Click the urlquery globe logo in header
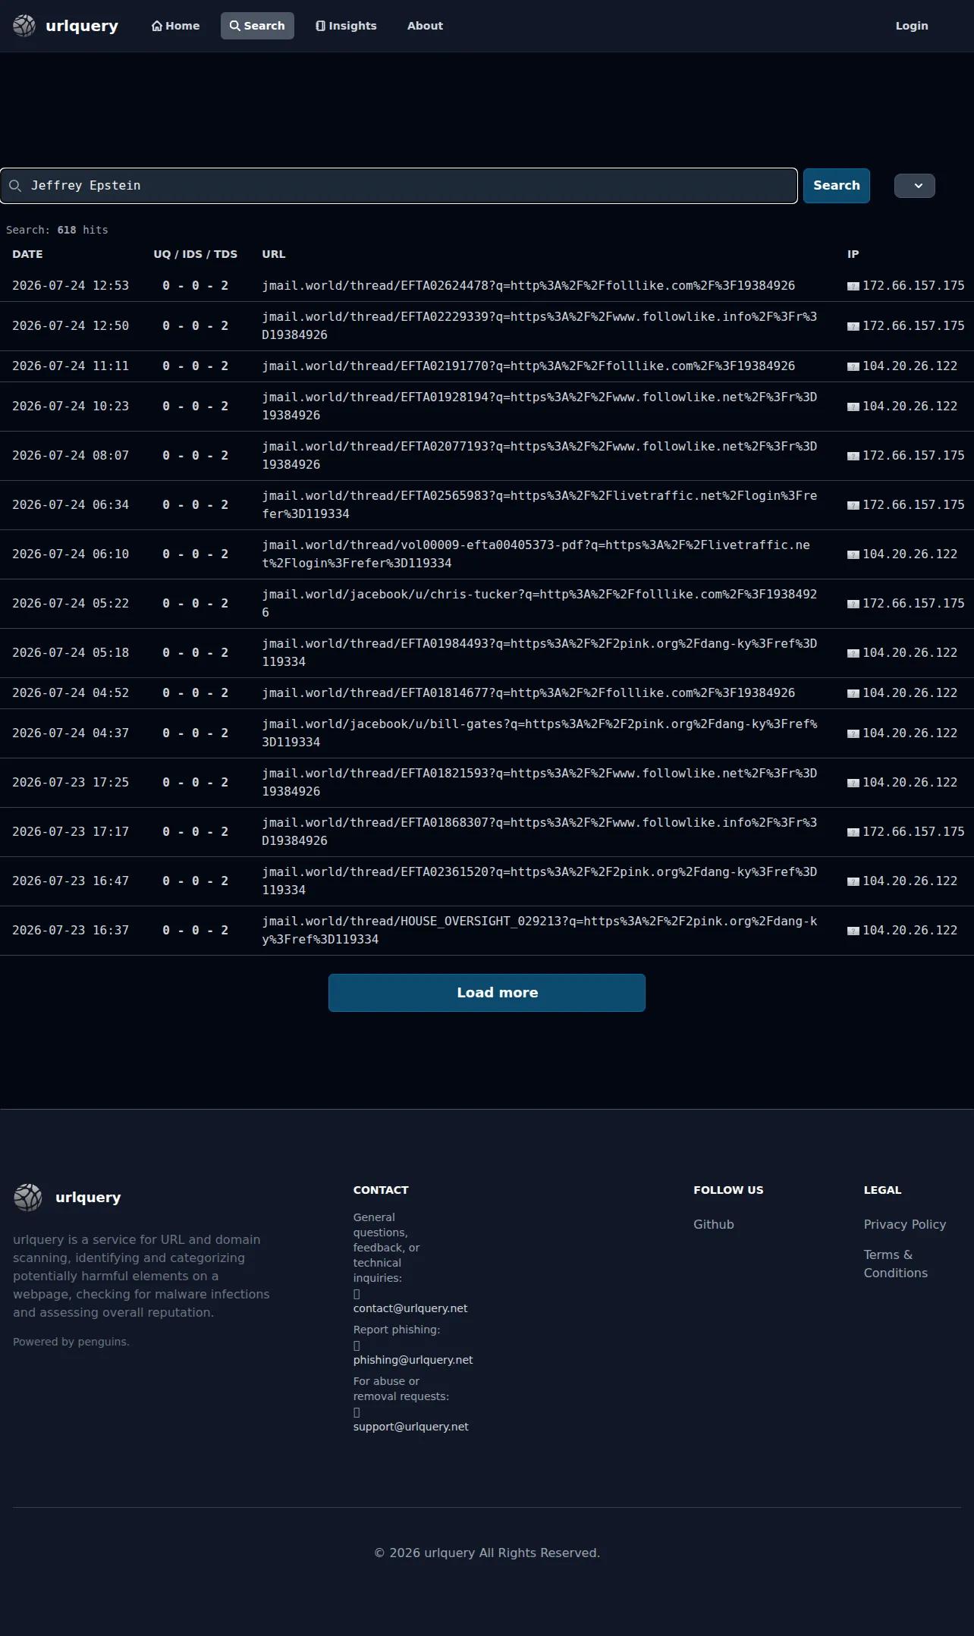Screen dimensions: 974x1636 click(x=24, y=26)
